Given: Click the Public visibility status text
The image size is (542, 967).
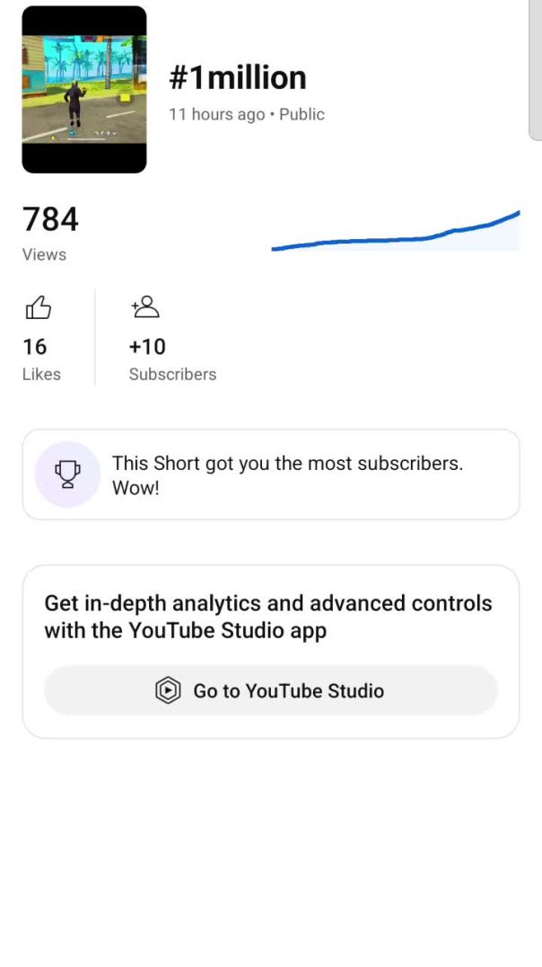Looking at the screenshot, I should pyautogui.click(x=302, y=114).
